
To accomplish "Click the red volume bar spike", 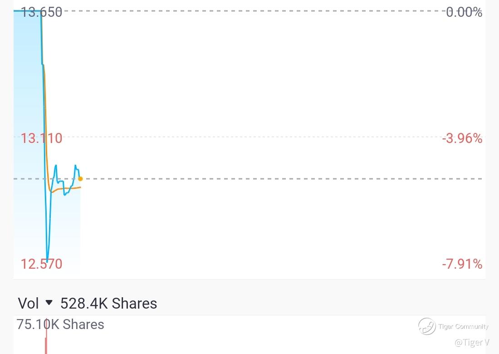I will tap(46, 336).
